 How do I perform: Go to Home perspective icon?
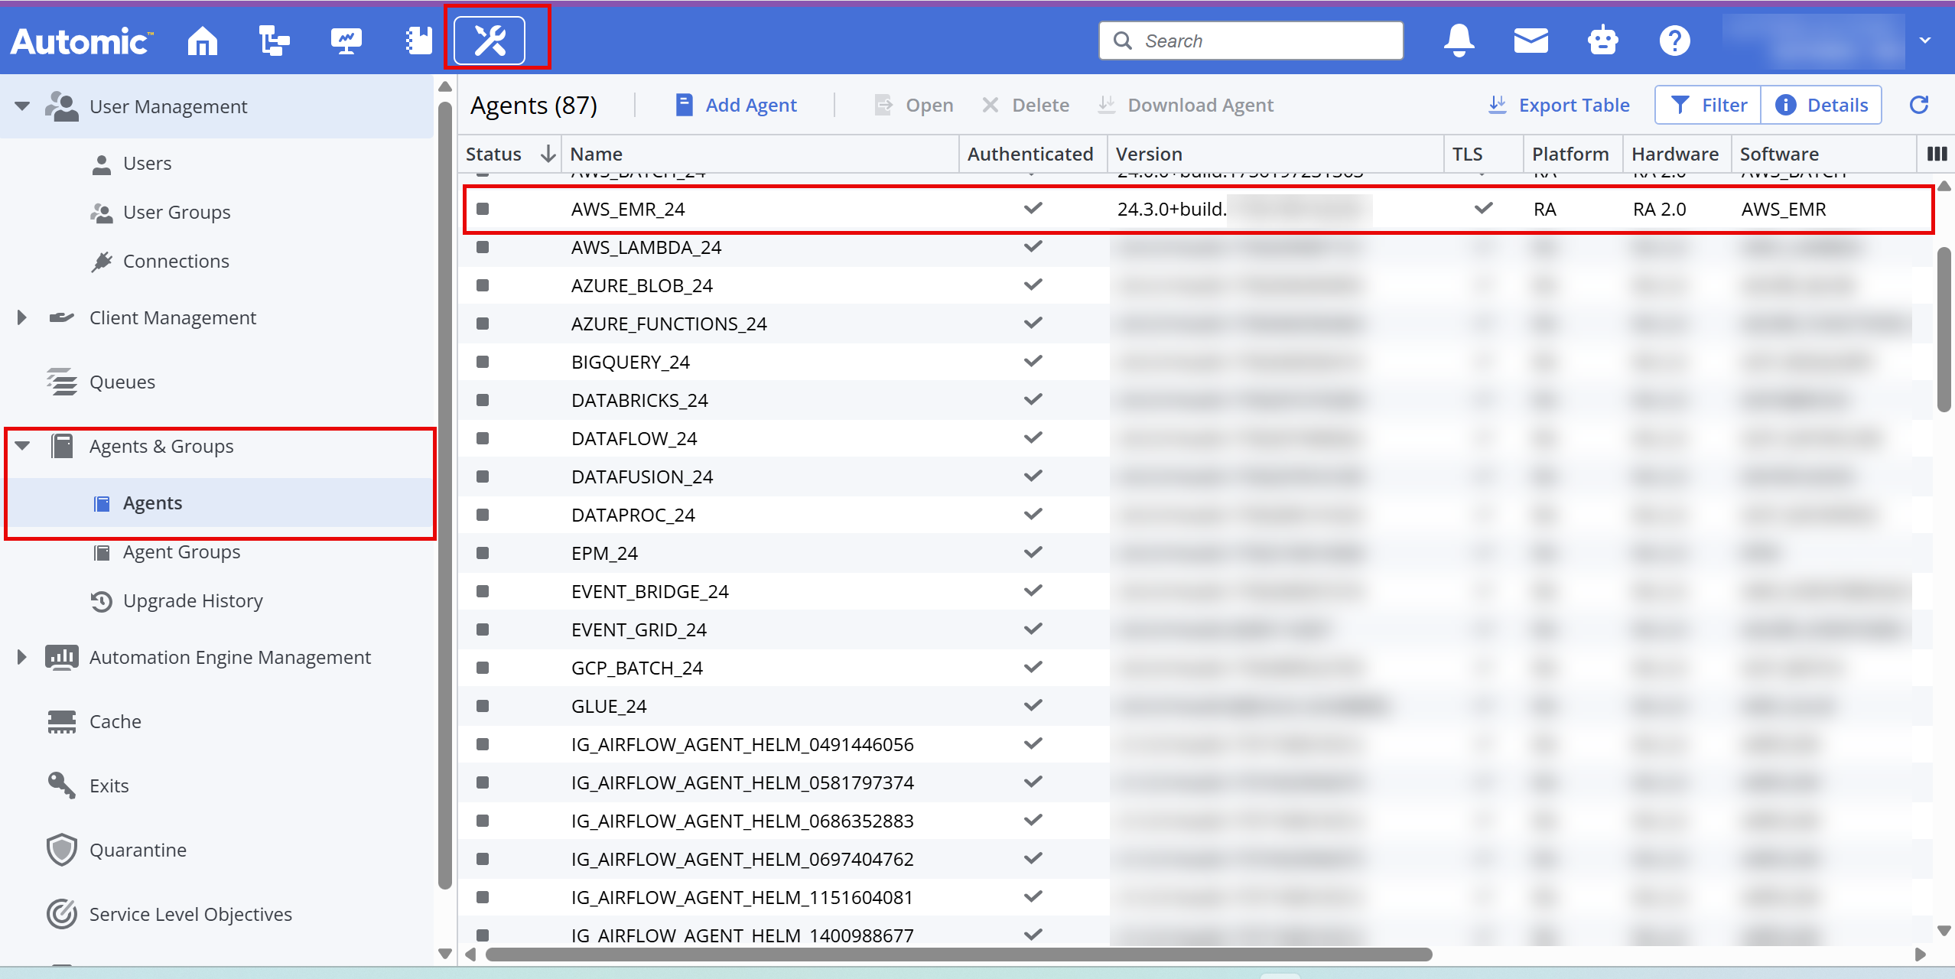203,41
